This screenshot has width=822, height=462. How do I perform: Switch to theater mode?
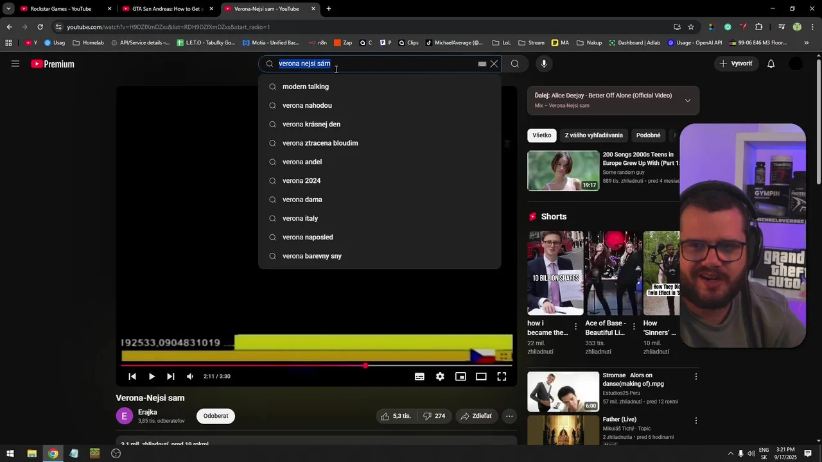[x=481, y=377]
